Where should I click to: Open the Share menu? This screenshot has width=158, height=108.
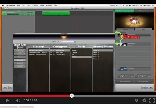(x=42, y=5)
